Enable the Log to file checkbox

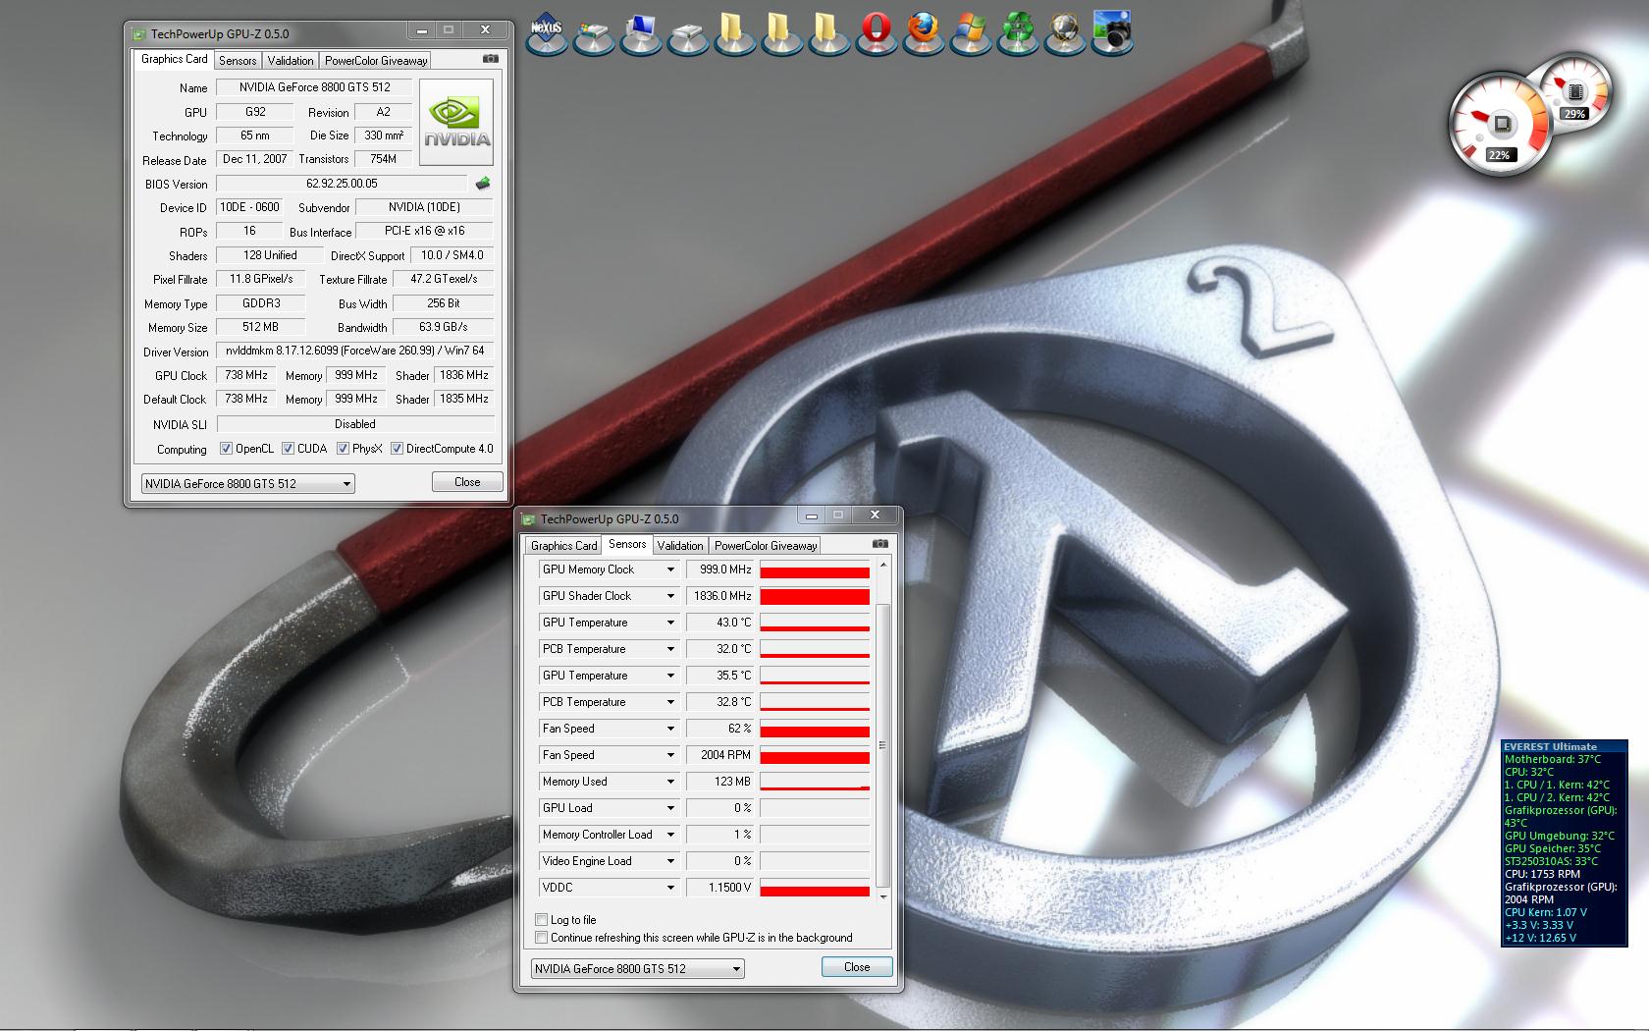pos(541,920)
